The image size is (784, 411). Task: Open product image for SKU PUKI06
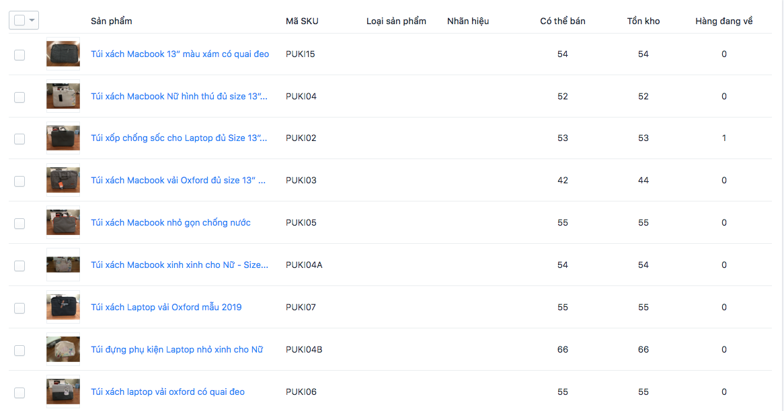[x=63, y=392]
